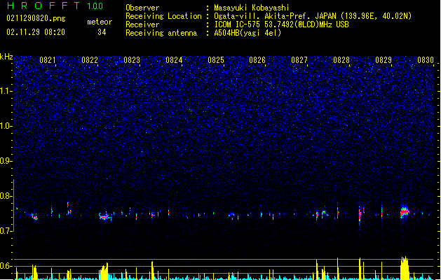Select observer name Masayuki Kobayashi
441x280 pixels.
pos(252,8)
